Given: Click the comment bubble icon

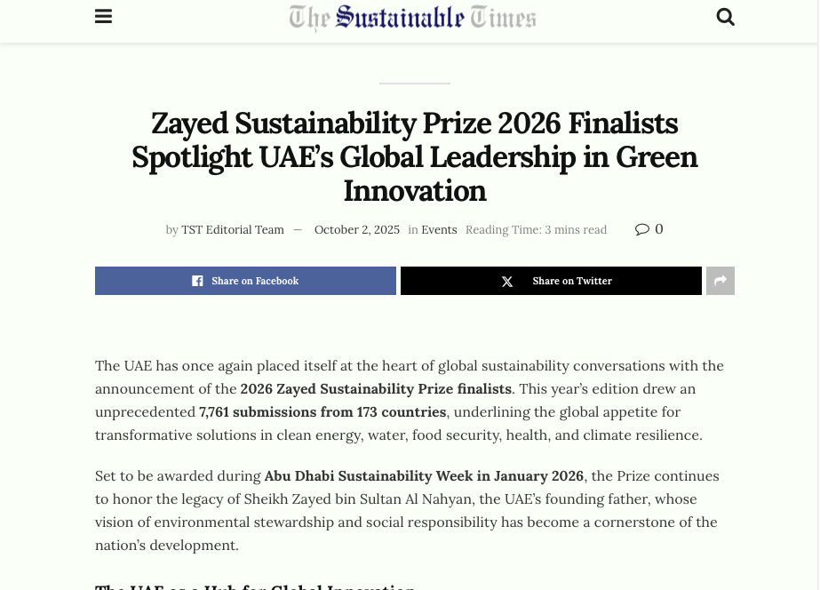Looking at the screenshot, I should point(642,229).
